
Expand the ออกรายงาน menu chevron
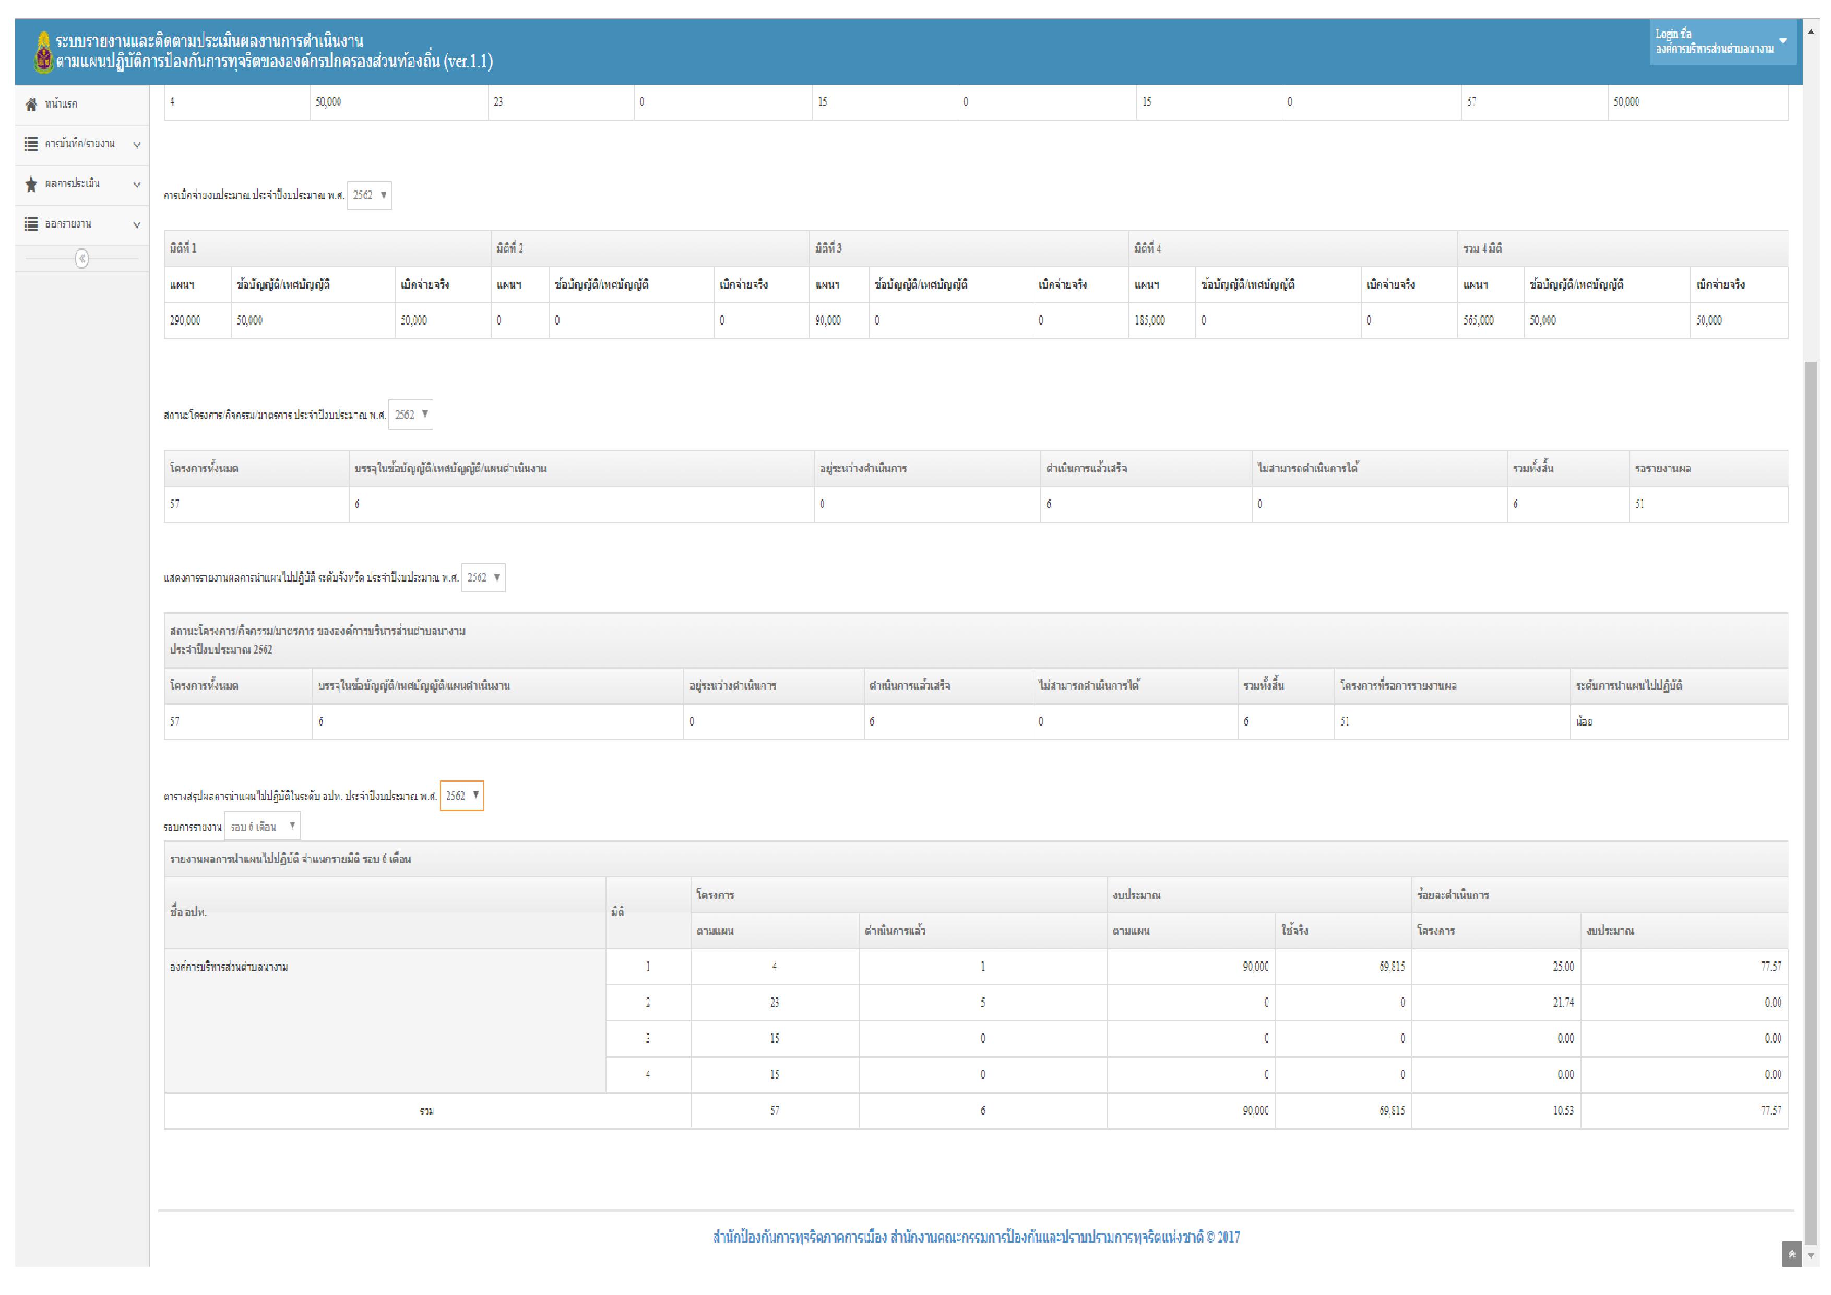pyautogui.click(x=136, y=225)
